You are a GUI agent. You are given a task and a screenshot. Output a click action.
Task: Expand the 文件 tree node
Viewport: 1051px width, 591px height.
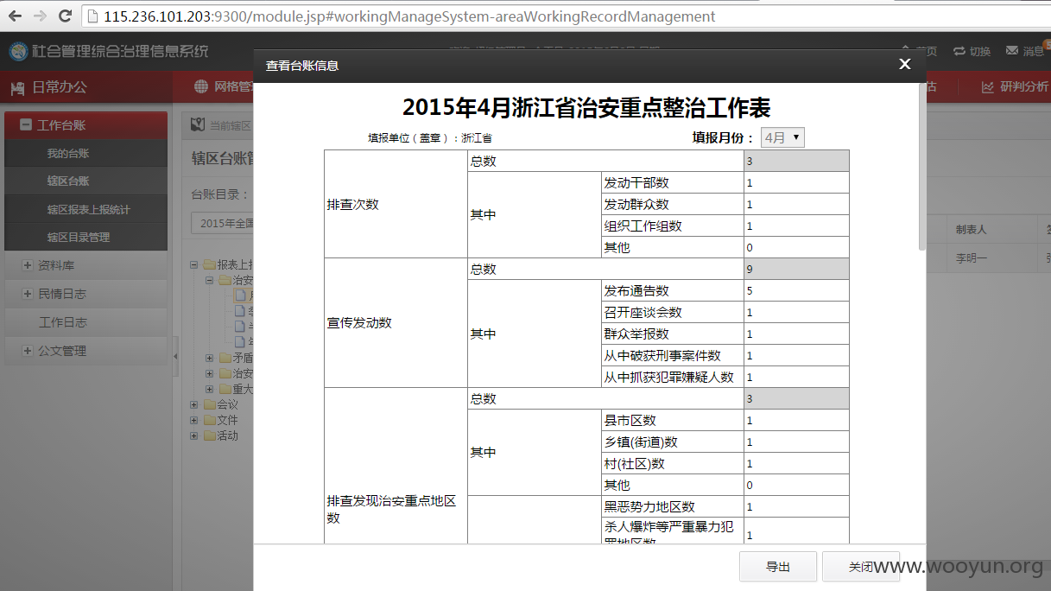point(194,420)
